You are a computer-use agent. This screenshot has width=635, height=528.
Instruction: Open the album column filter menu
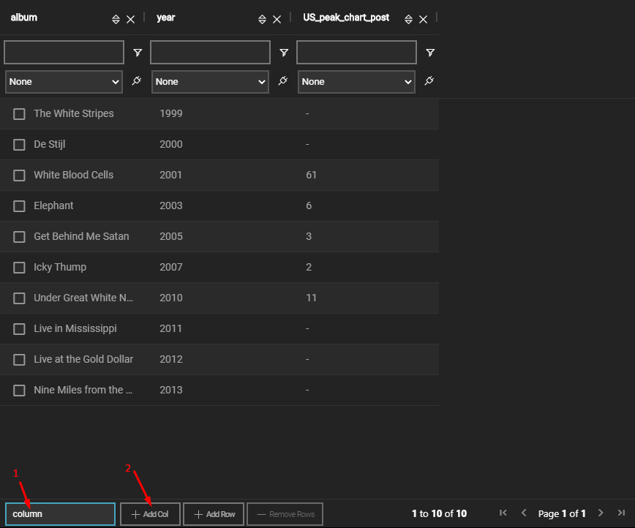(138, 52)
